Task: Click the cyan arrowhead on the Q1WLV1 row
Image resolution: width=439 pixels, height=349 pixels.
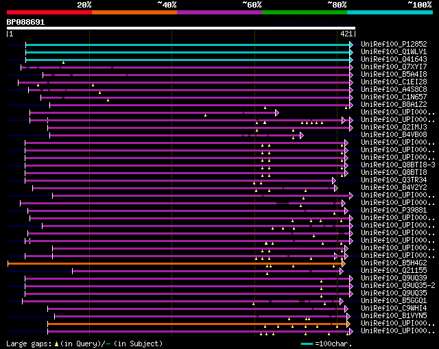Action: point(351,52)
